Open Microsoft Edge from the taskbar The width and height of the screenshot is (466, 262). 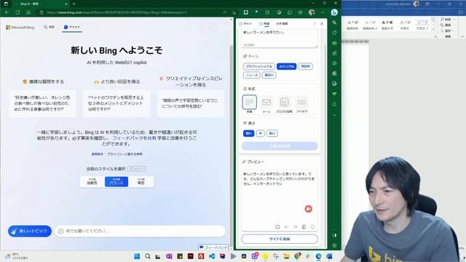[318, 256]
